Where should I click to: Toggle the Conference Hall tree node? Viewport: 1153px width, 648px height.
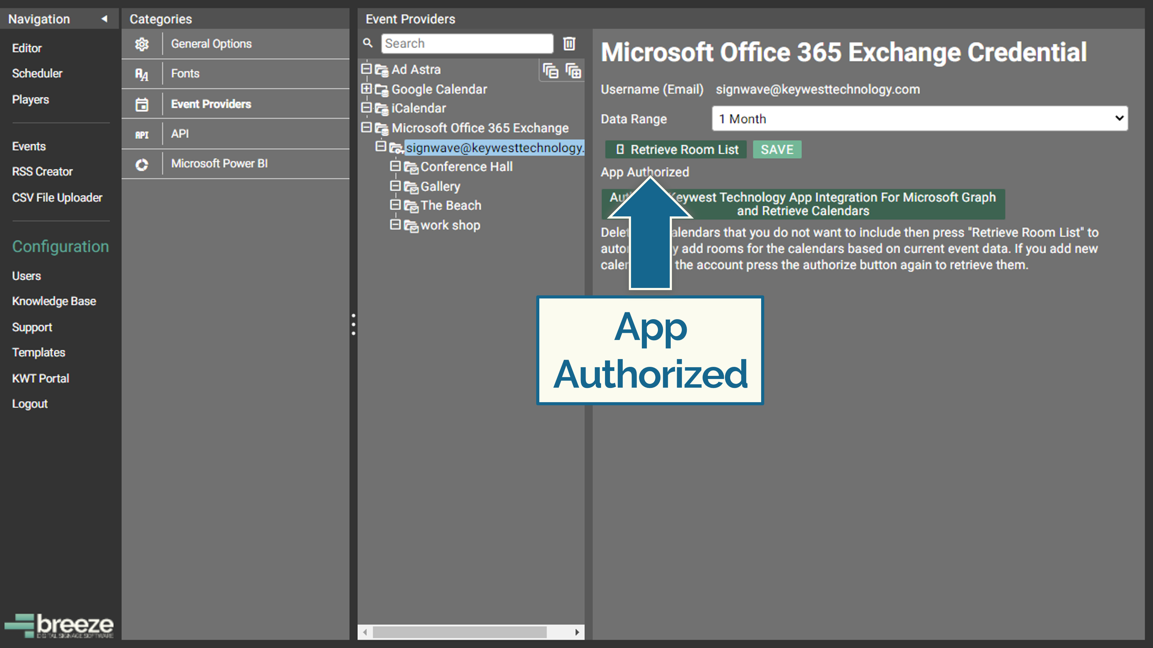coord(395,166)
